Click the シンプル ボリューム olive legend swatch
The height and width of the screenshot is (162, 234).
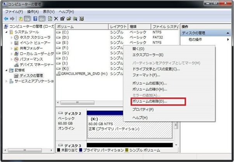[x=127, y=150]
